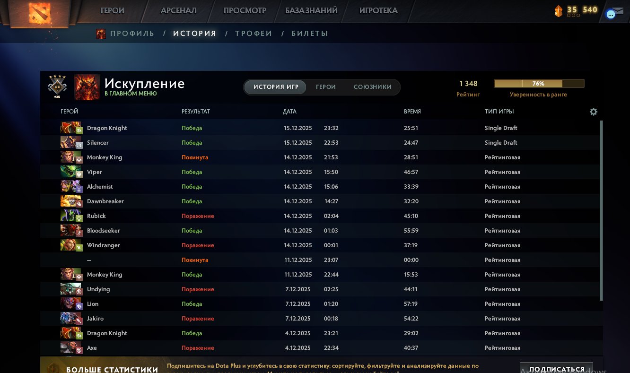630x373 pixels.
Task: Click the rank medal emblem
Action: (57, 87)
